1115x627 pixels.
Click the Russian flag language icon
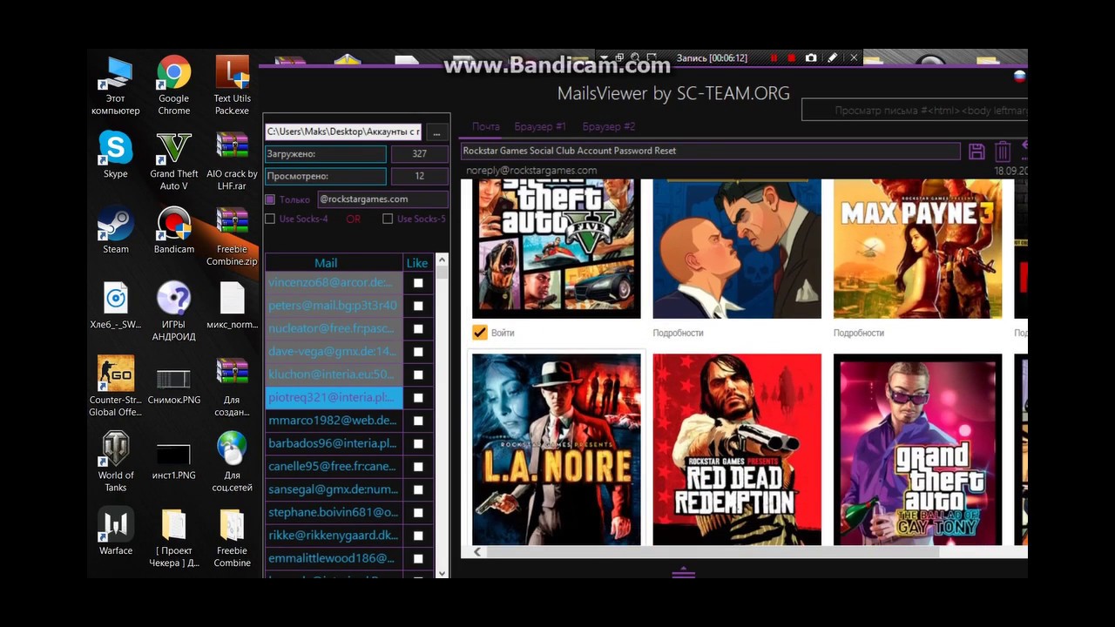pyautogui.click(x=1019, y=77)
